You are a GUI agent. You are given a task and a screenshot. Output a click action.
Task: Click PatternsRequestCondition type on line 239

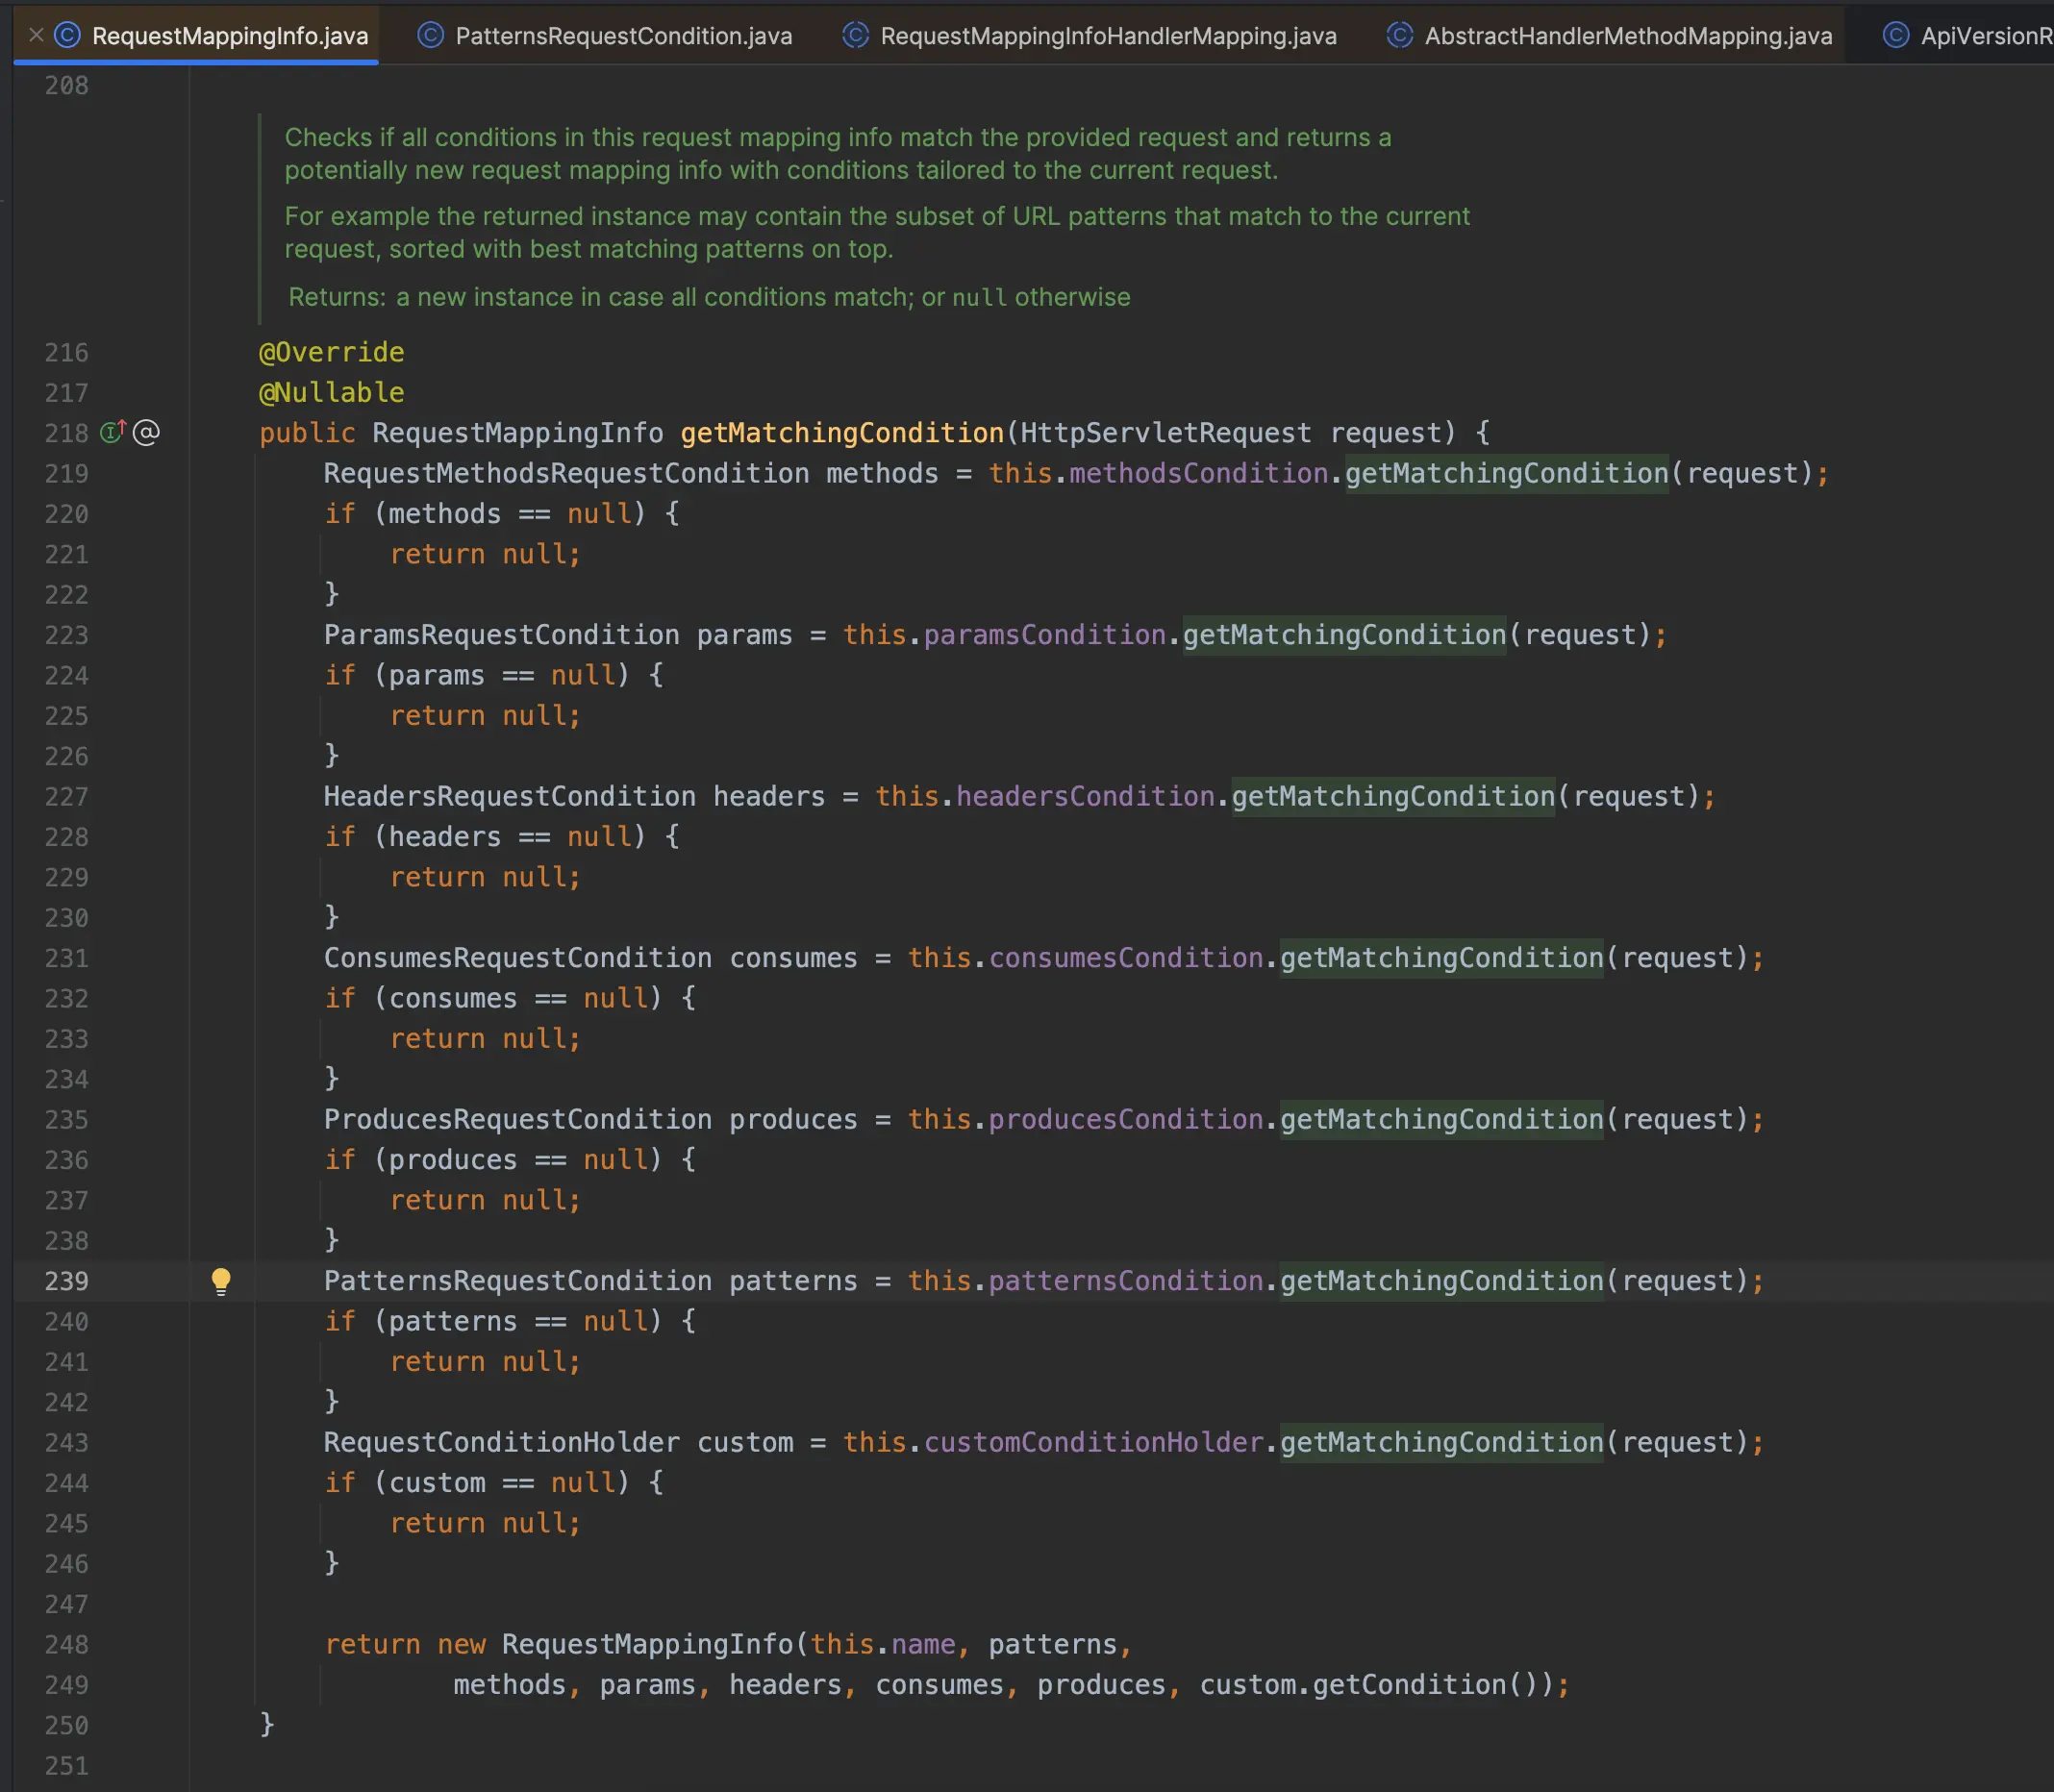(x=518, y=1281)
